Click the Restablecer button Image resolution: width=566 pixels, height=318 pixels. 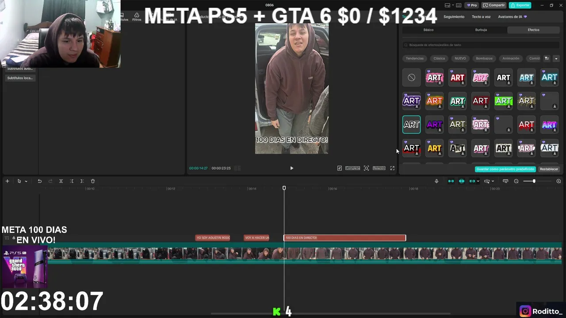pos(549,169)
